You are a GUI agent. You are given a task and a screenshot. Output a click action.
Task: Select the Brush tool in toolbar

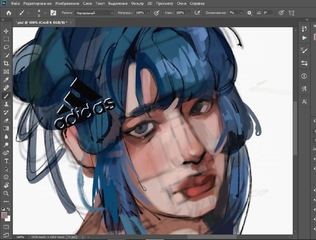click(x=6, y=96)
